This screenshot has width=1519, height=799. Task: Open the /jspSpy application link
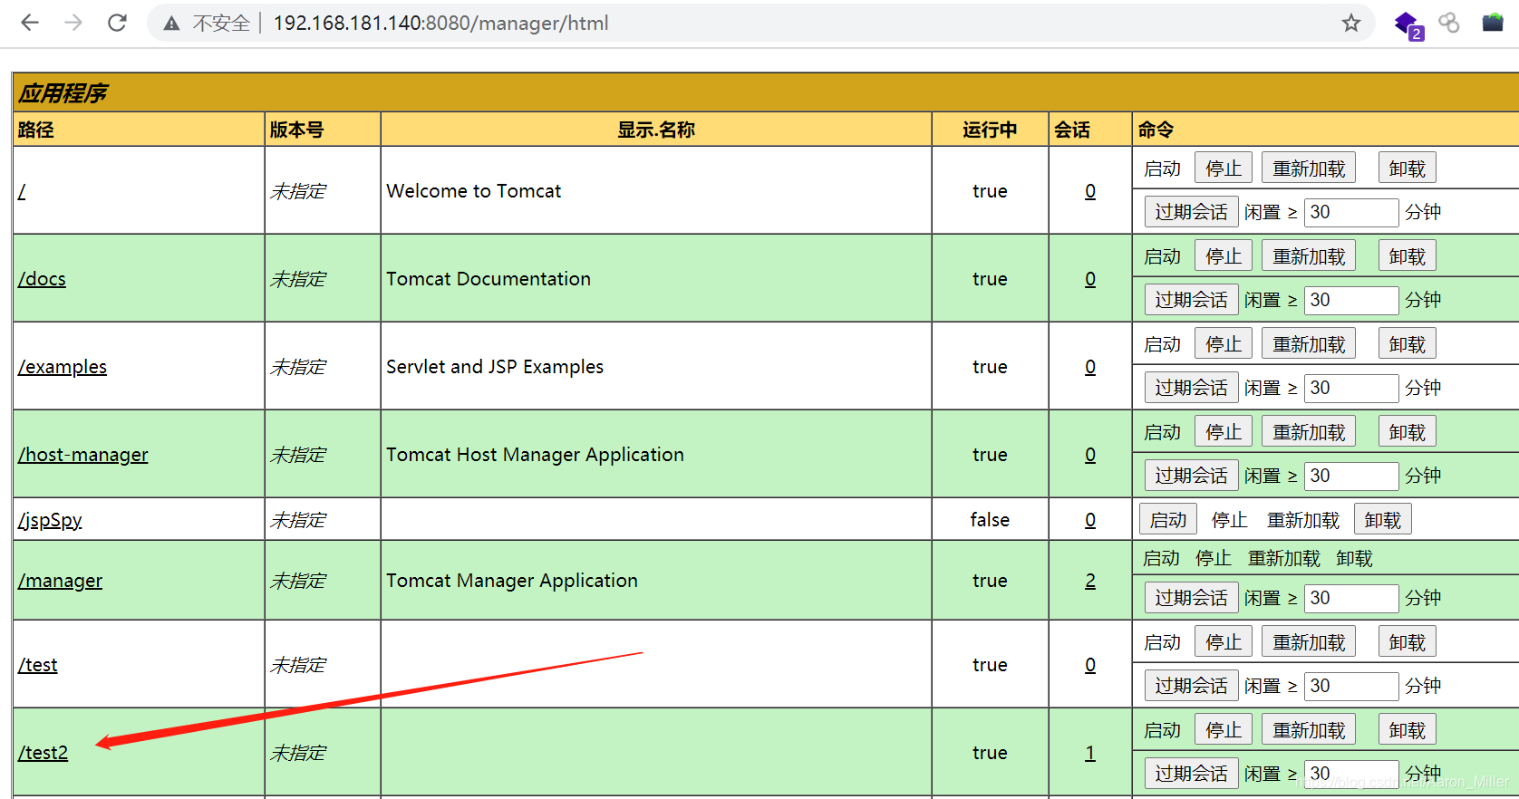[50, 520]
